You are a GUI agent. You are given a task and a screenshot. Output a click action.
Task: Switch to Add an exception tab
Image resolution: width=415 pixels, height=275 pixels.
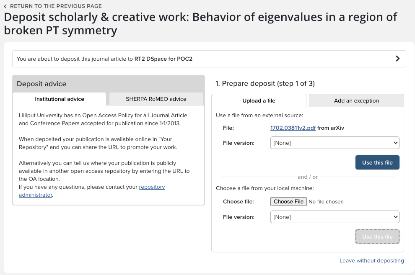356,101
